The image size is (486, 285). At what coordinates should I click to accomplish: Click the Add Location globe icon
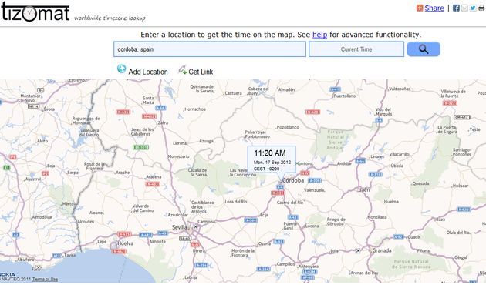[122, 69]
